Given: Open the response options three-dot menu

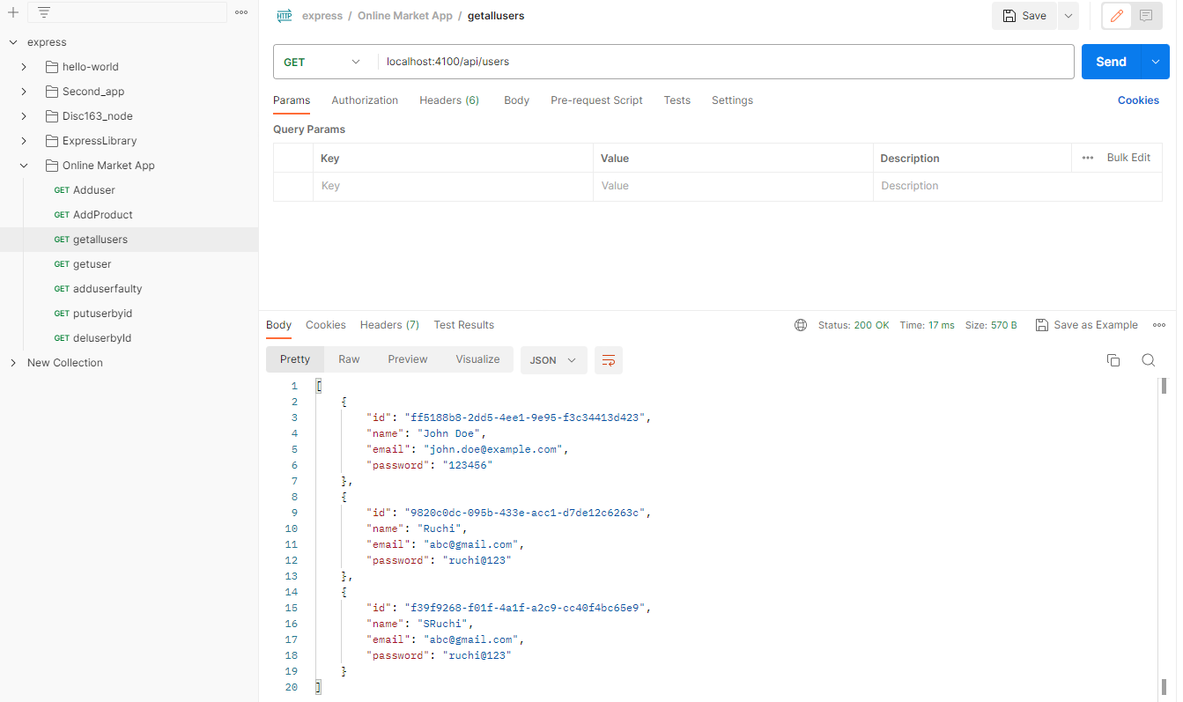Looking at the screenshot, I should click(1159, 324).
